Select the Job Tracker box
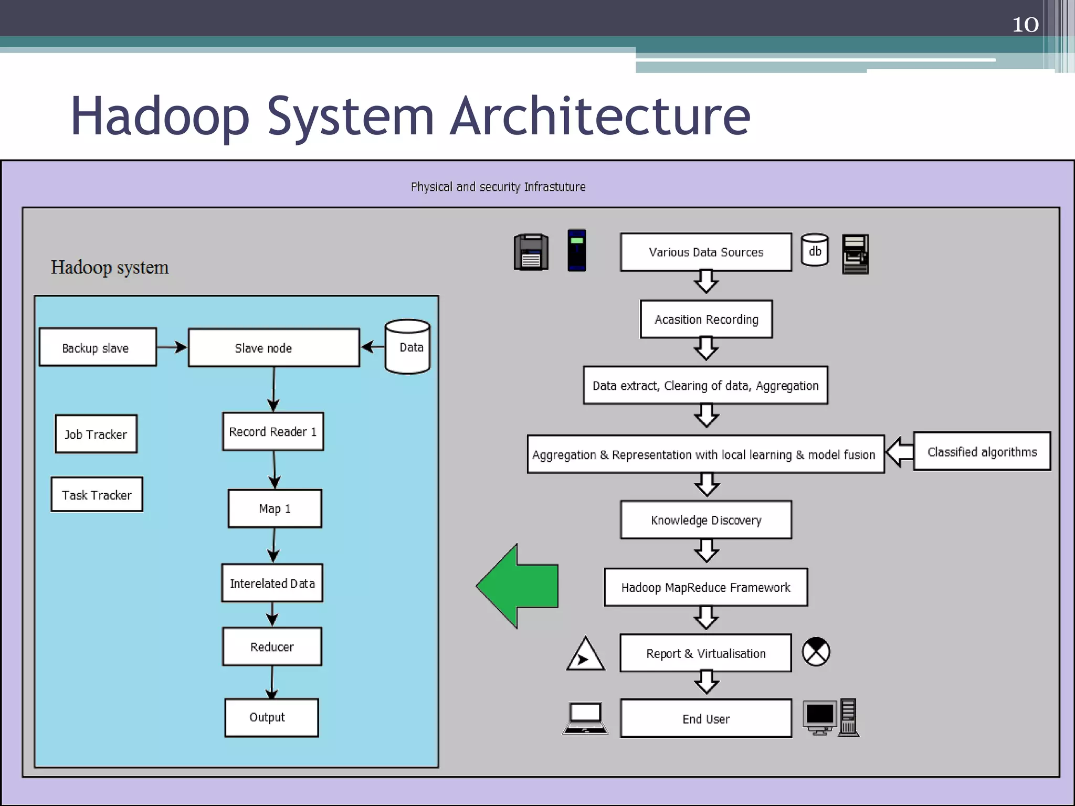This screenshot has height=806, width=1075. point(96,434)
